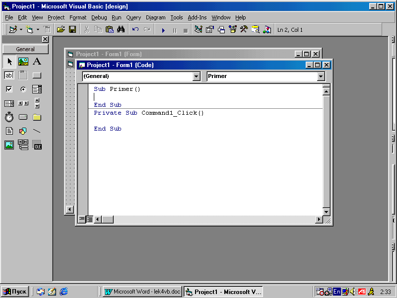The image size is (397, 298).
Task: Select the DirListBox folder tool
Action: point(37,117)
